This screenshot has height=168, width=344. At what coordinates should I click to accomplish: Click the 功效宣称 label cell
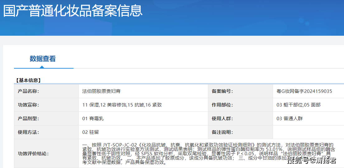[x=29, y=105]
